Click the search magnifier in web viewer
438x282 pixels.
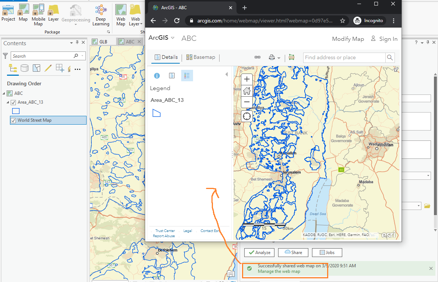pos(390,58)
